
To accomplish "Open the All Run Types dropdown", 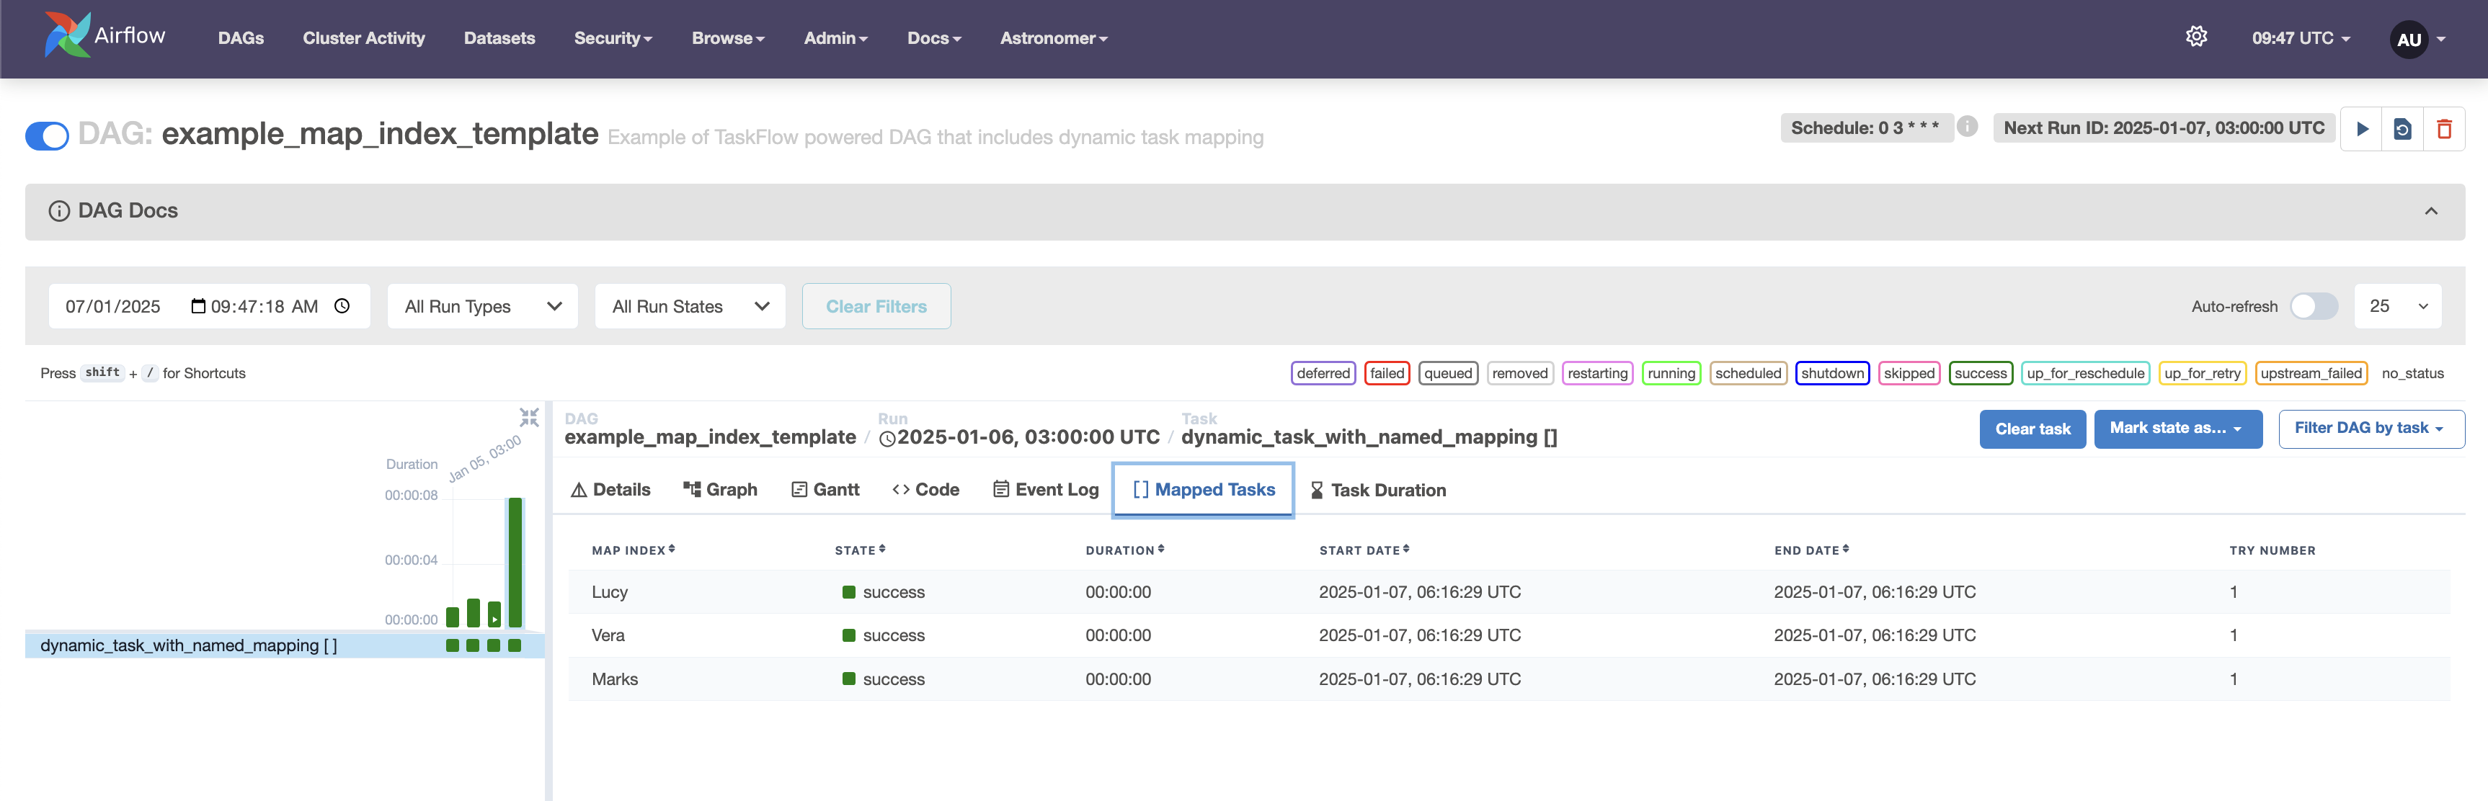I will [x=482, y=306].
